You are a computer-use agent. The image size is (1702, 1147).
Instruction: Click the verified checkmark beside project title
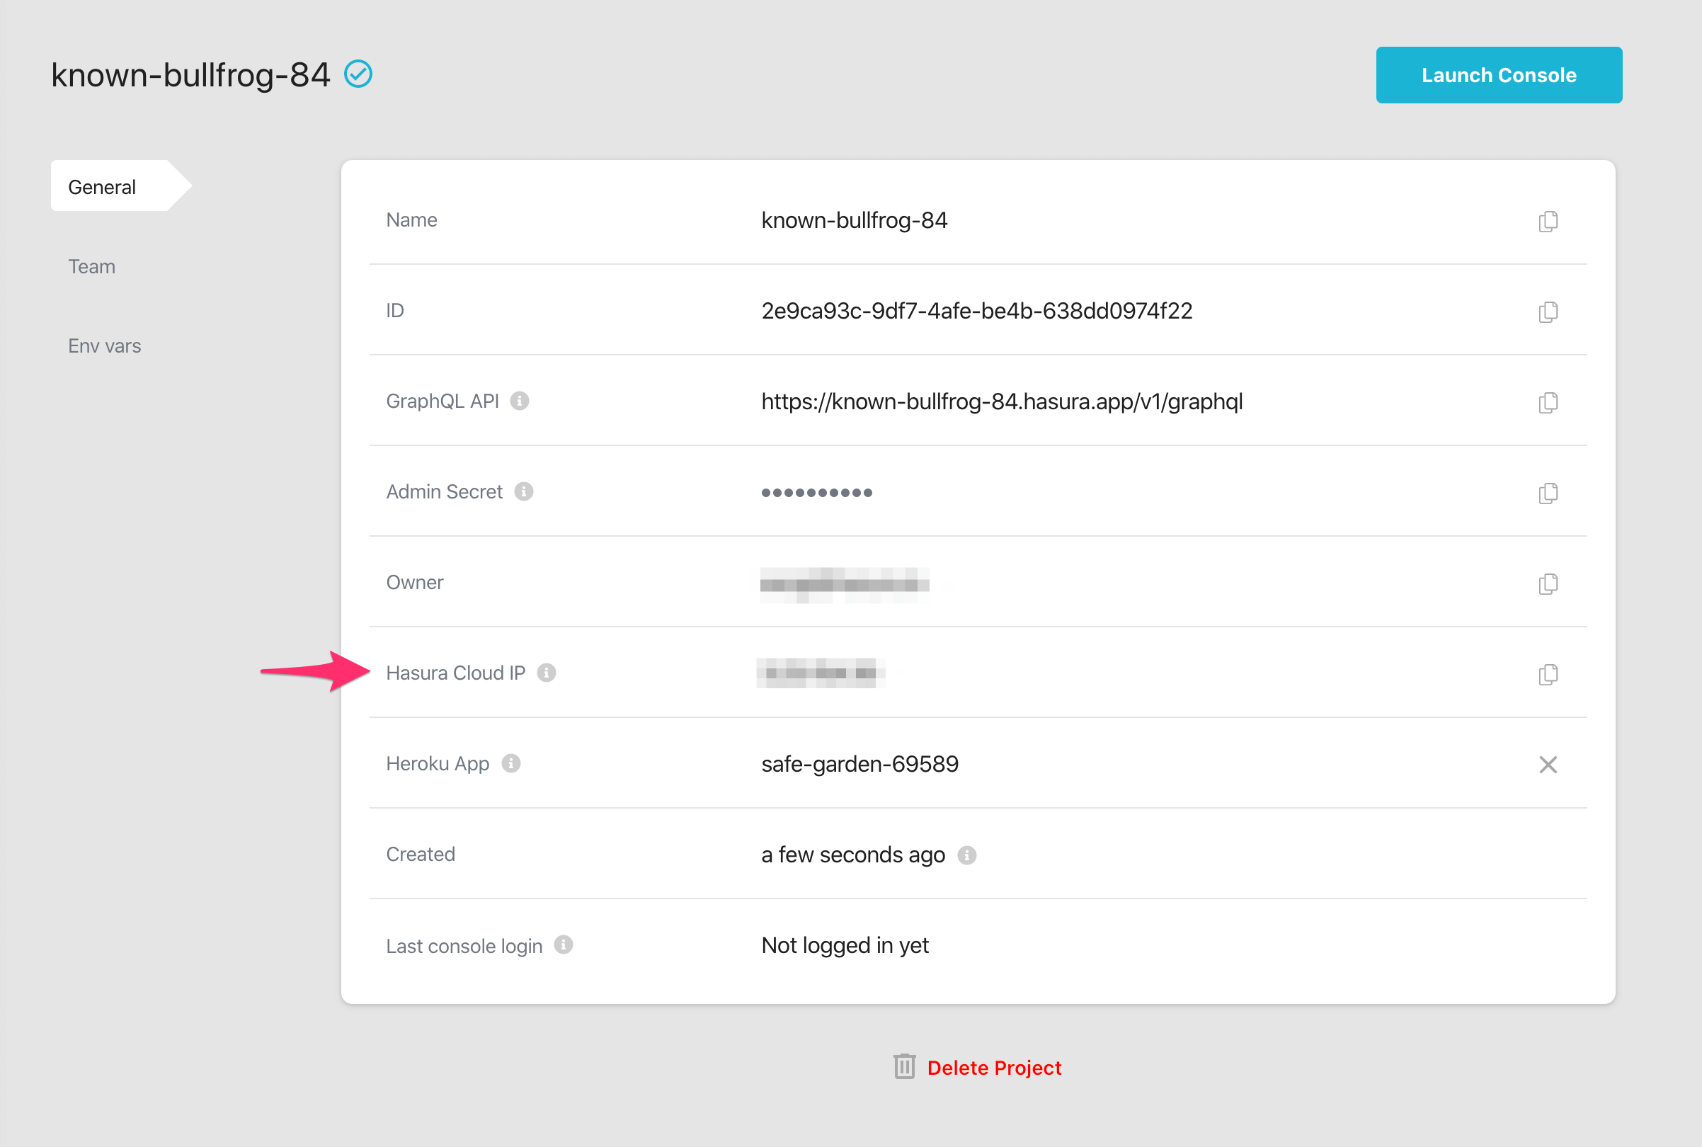click(x=358, y=74)
